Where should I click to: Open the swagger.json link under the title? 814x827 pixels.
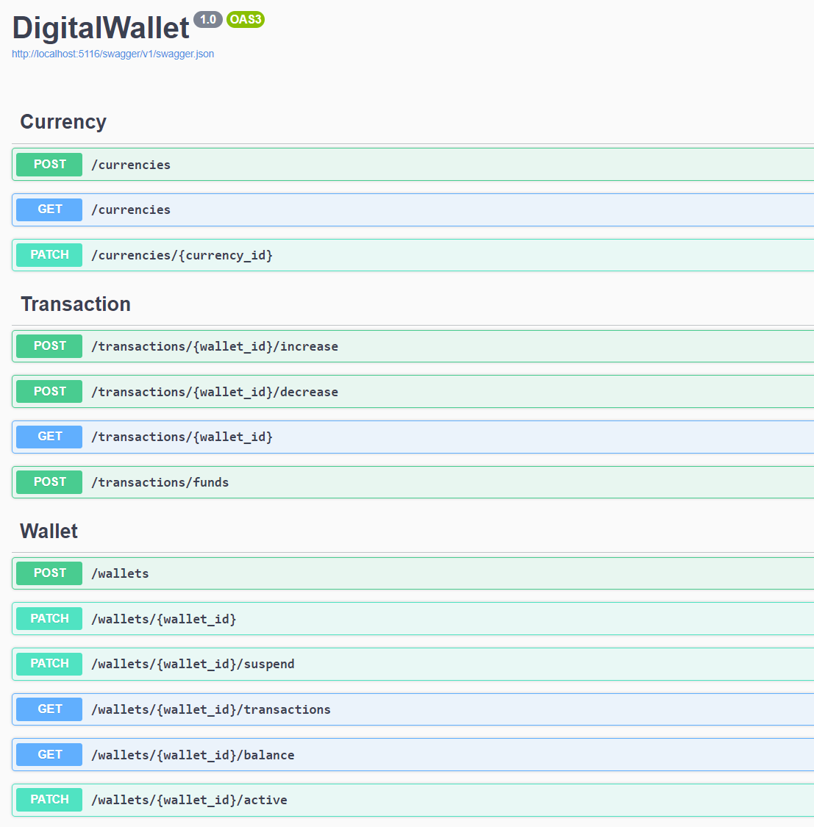(x=113, y=54)
